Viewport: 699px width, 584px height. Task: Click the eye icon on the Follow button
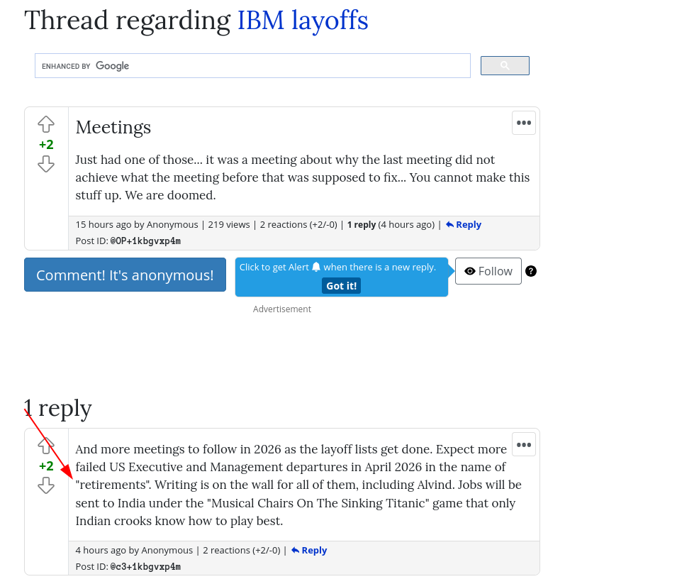470,271
